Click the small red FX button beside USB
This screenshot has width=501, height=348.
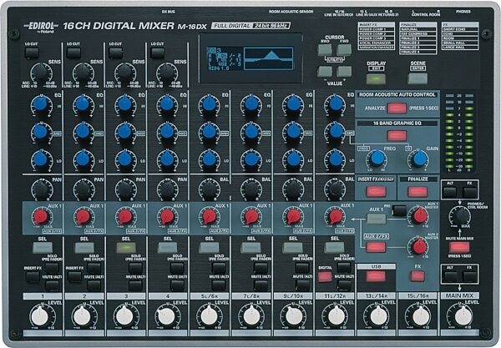coord(417,276)
